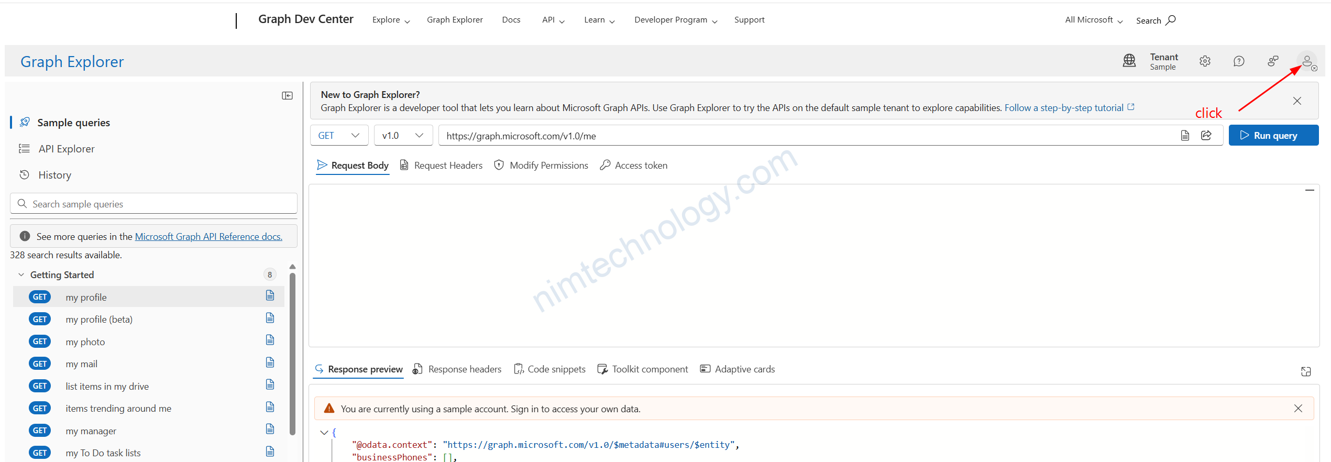Open the settings gear icon

point(1205,61)
